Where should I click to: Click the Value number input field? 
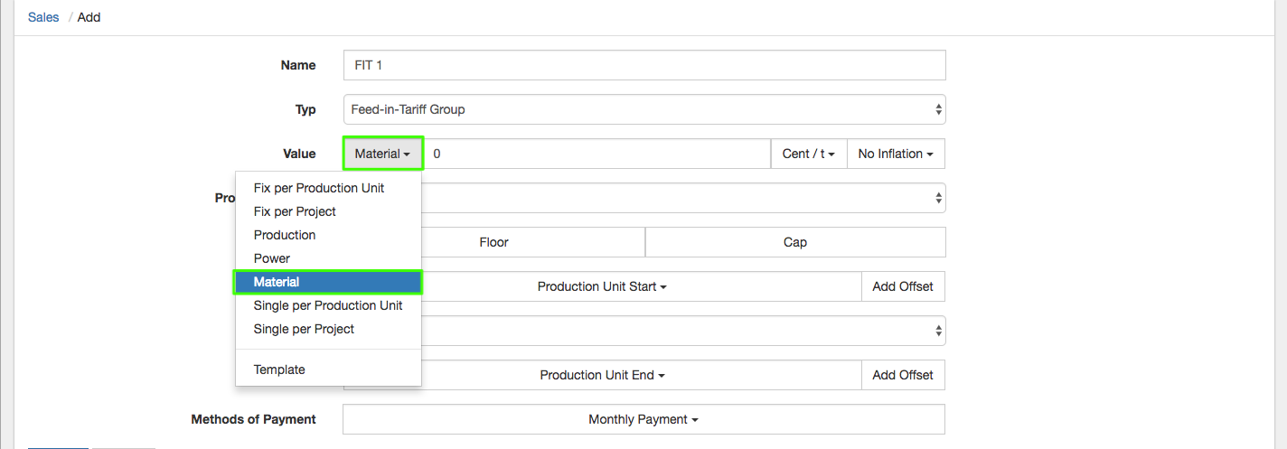coord(597,154)
